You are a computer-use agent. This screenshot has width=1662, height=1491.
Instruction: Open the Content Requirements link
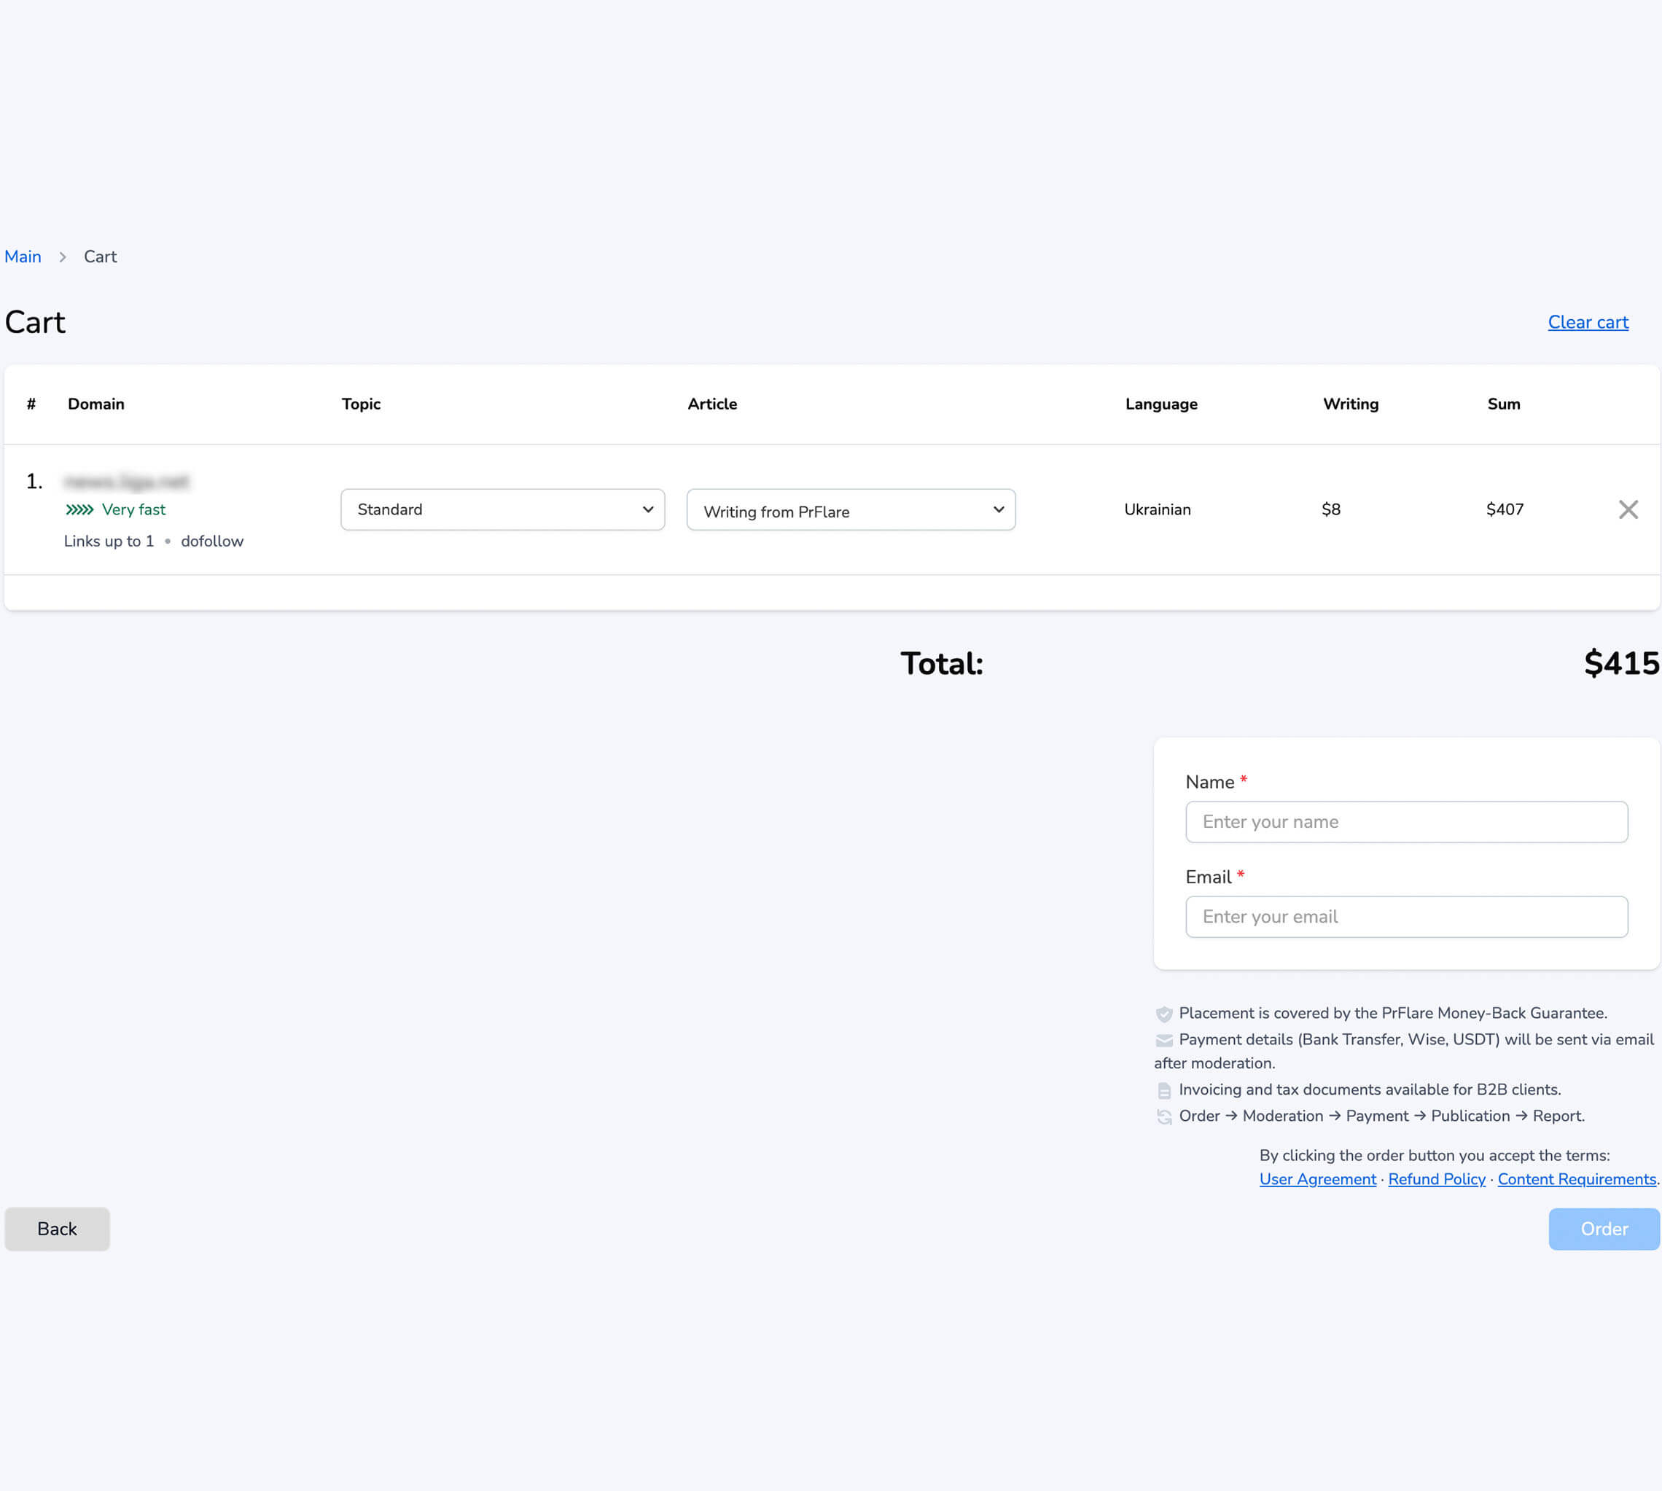click(x=1576, y=1179)
